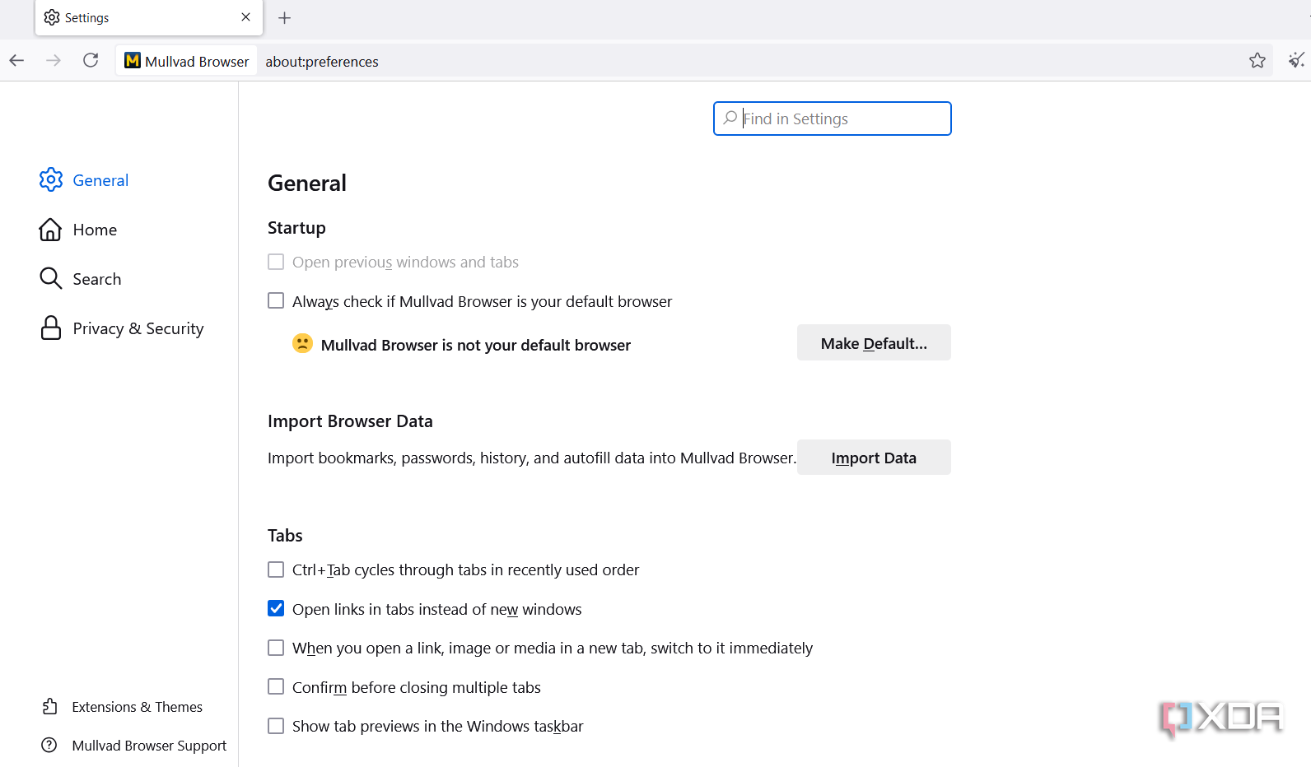Open the Home settings category

[x=95, y=230]
